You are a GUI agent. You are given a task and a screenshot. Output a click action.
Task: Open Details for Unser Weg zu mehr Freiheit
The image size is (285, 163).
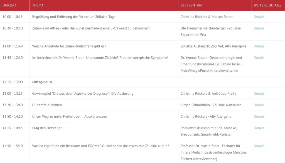tap(259, 116)
